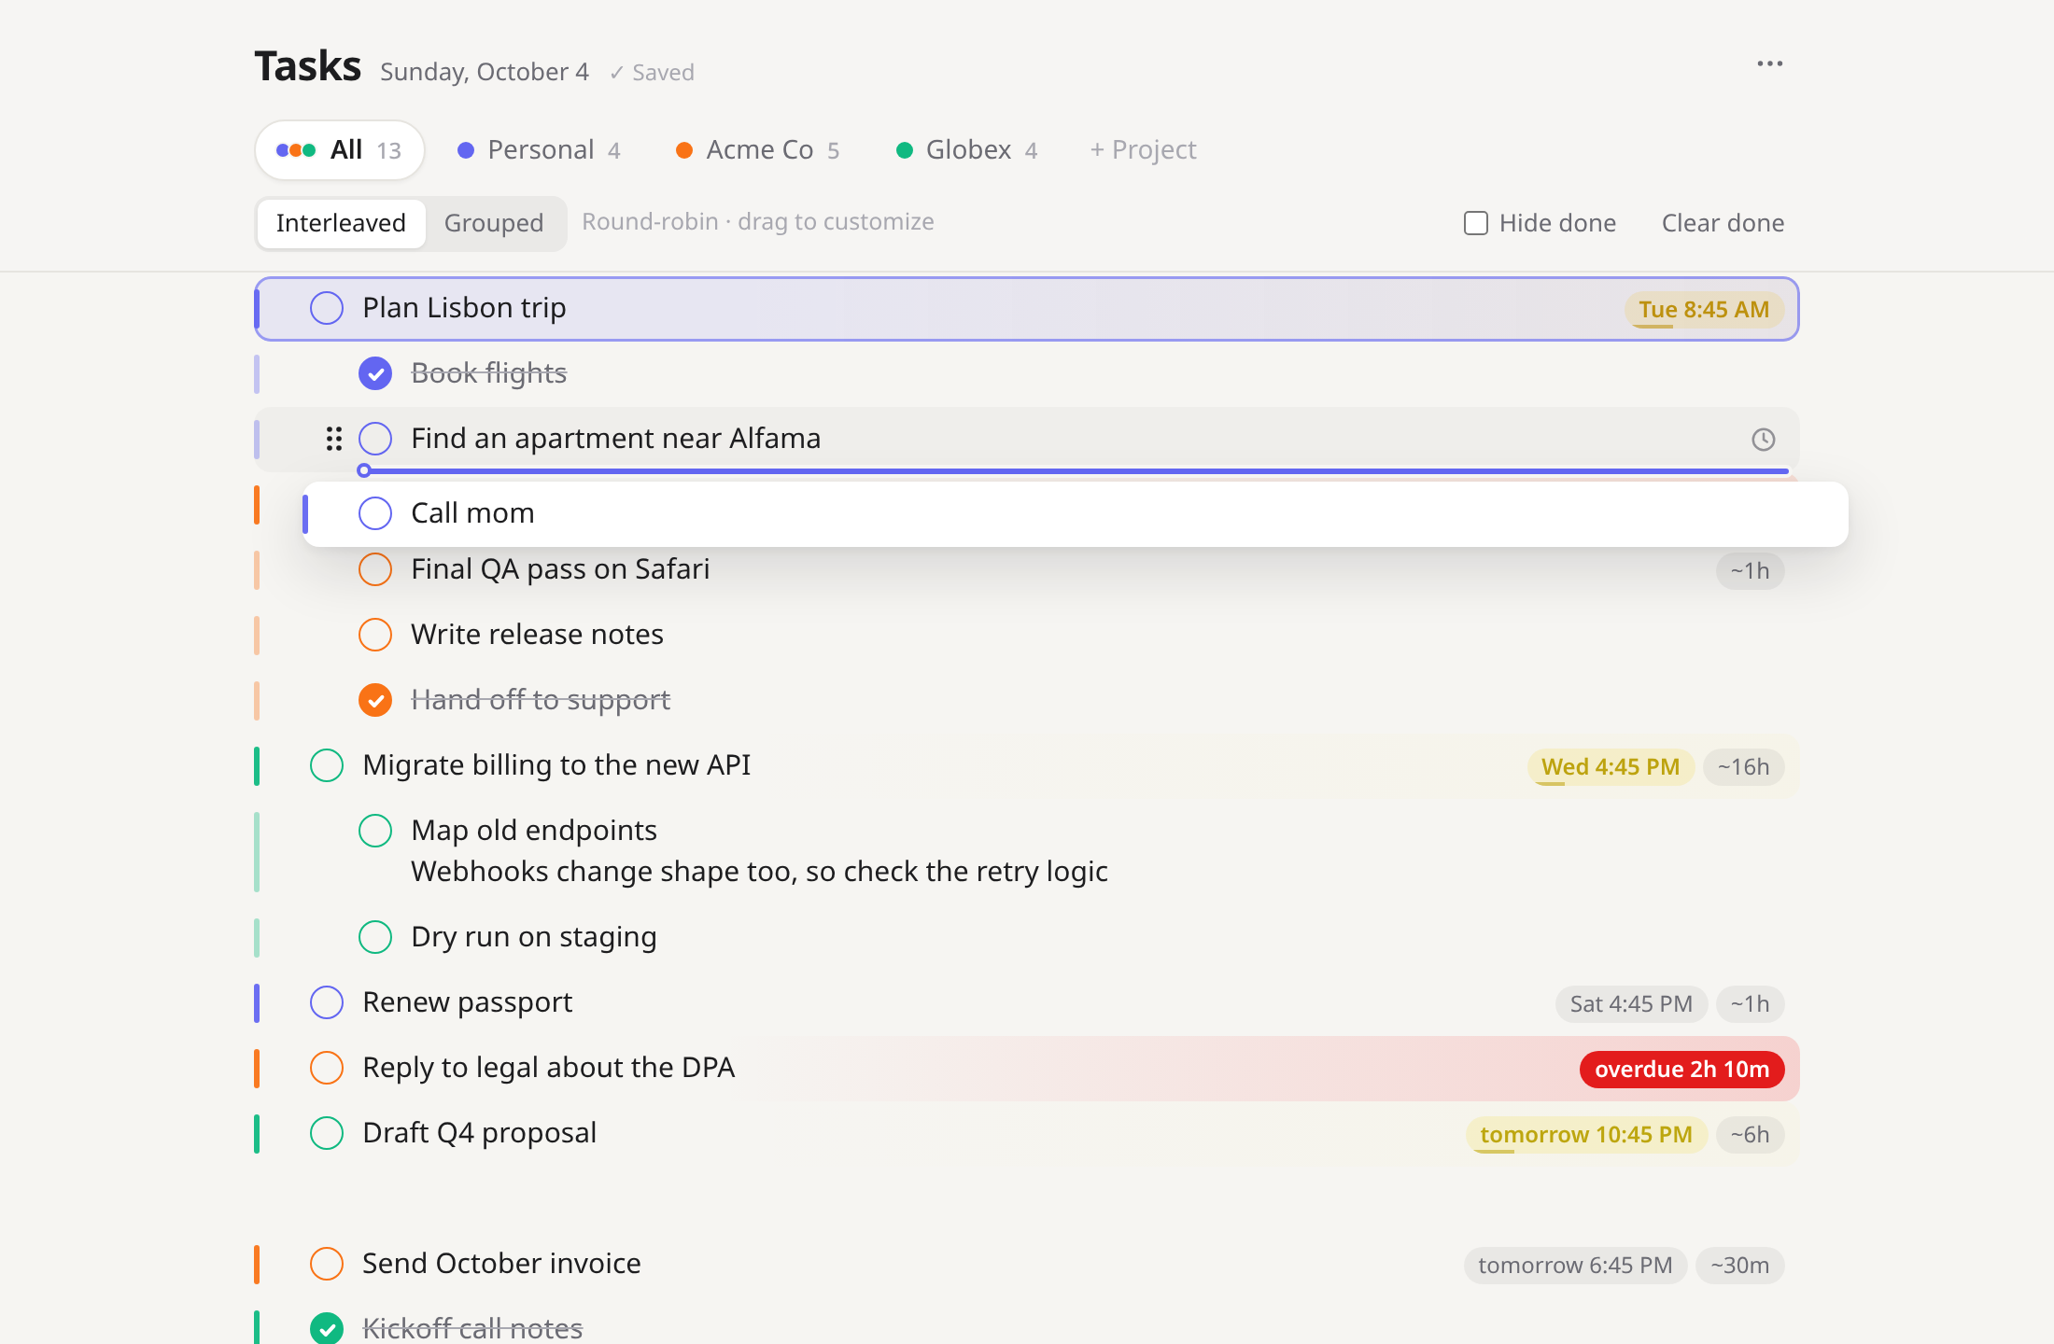Select the Write release notes title text

coord(537,635)
